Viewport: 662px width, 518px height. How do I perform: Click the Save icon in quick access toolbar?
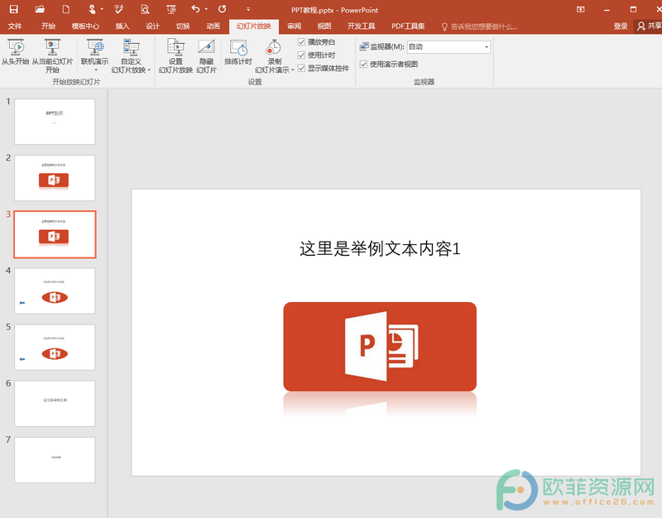pos(13,9)
